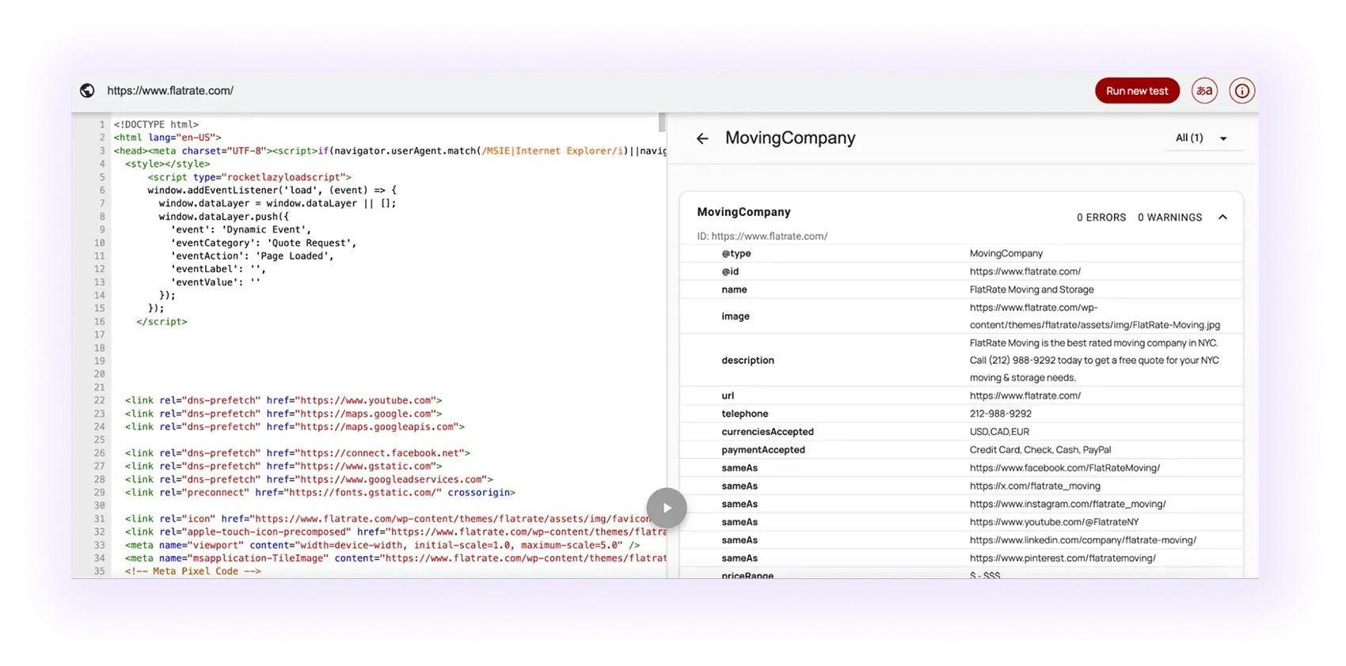Click the sameAs Instagram URL value
This screenshot has width=1346, height=666.
(1067, 504)
